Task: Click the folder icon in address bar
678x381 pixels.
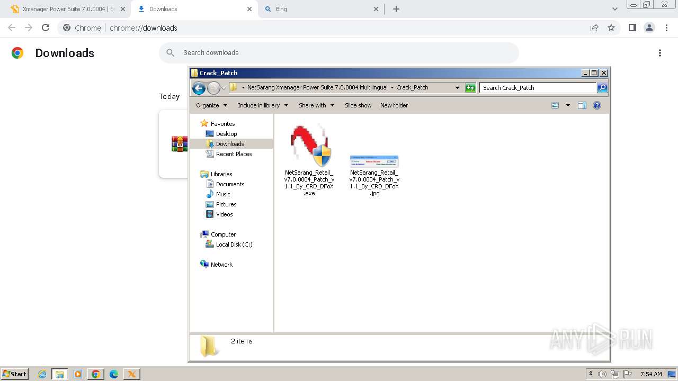Action: (x=234, y=87)
